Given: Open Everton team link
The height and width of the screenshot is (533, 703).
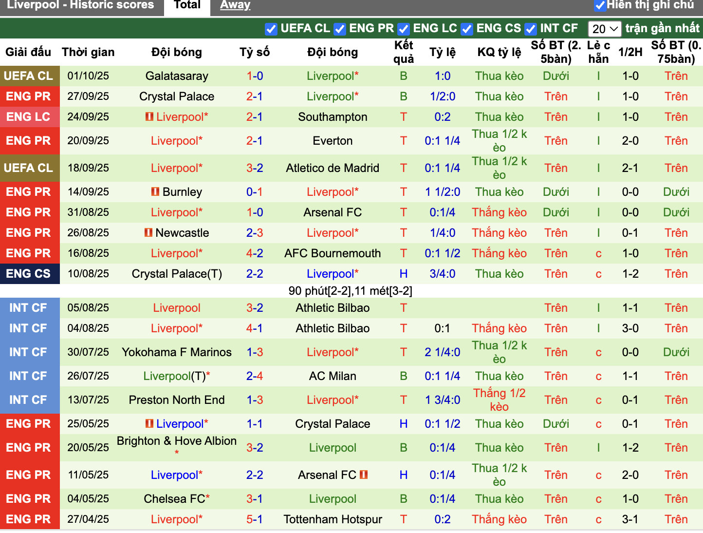Looking at the screenshot, I should coord(333,141).
